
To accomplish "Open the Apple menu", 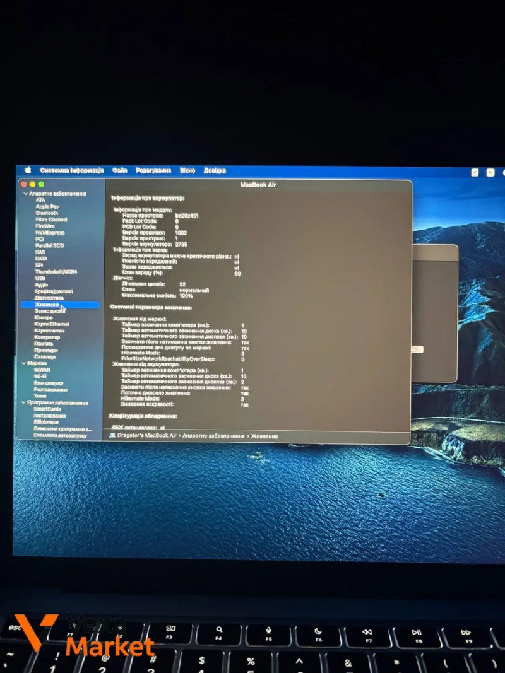I will pos(28,170).
